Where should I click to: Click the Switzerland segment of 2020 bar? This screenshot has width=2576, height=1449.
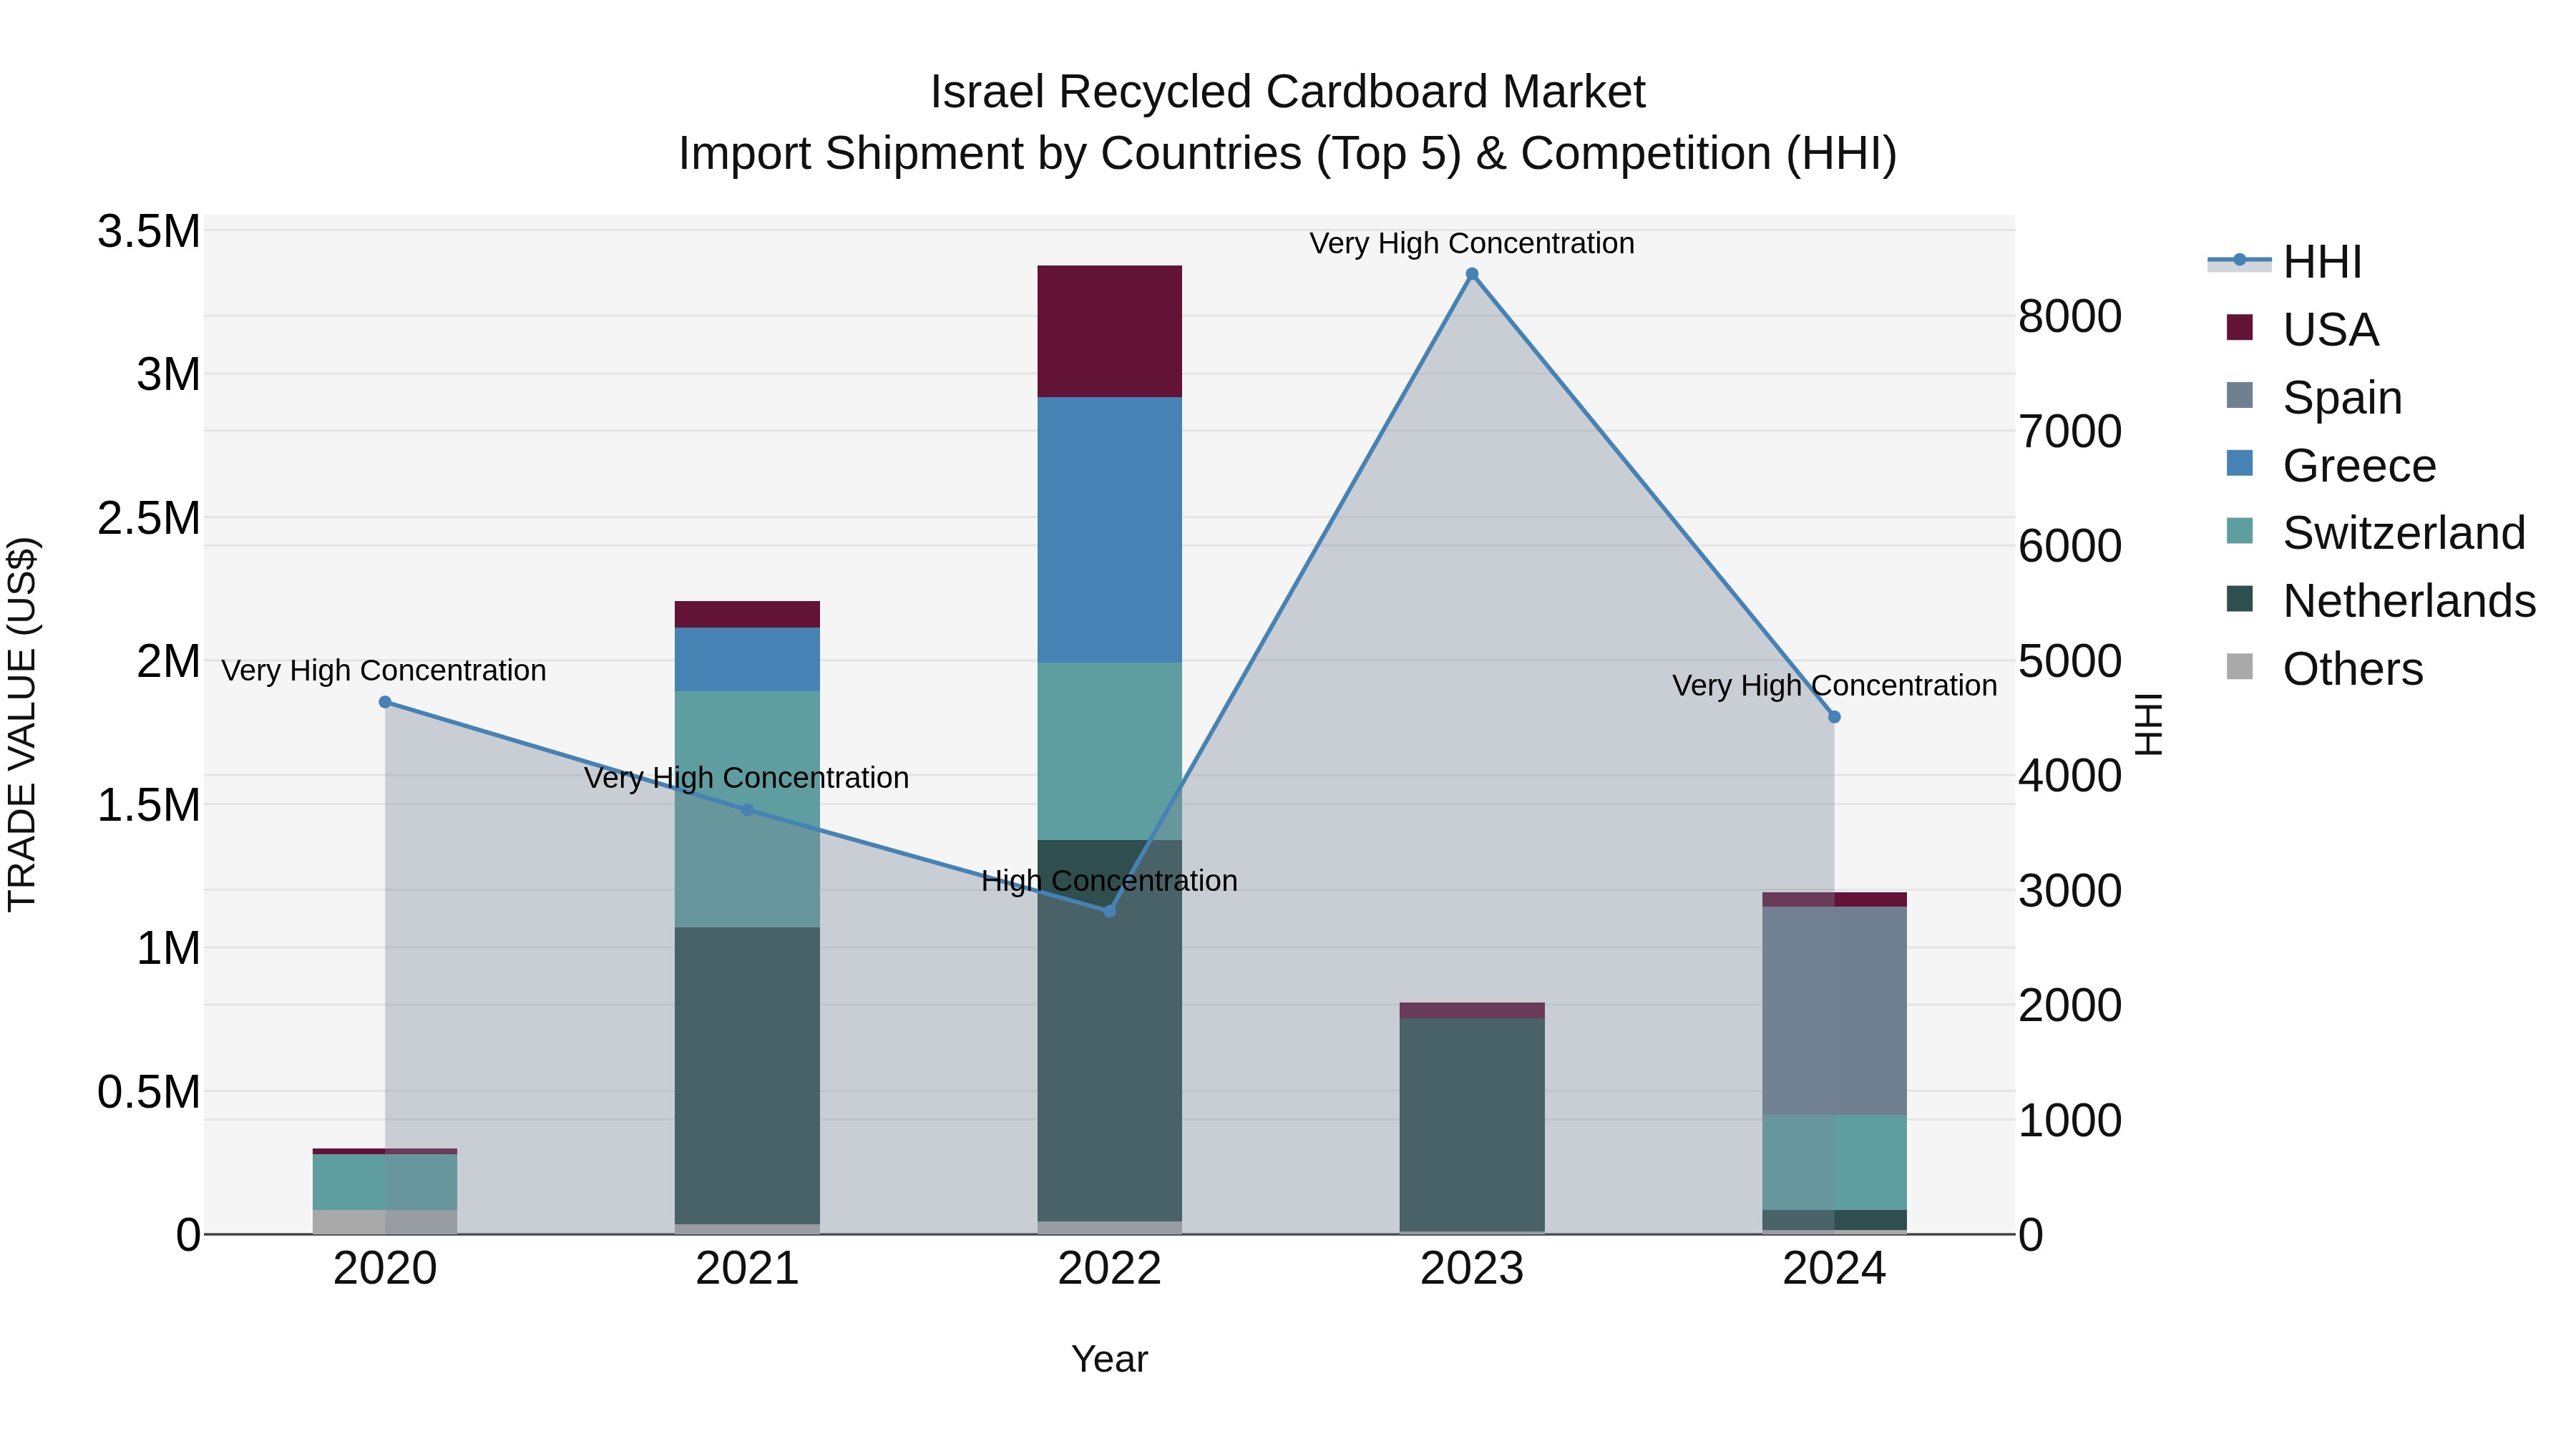tap(385, 1183)
